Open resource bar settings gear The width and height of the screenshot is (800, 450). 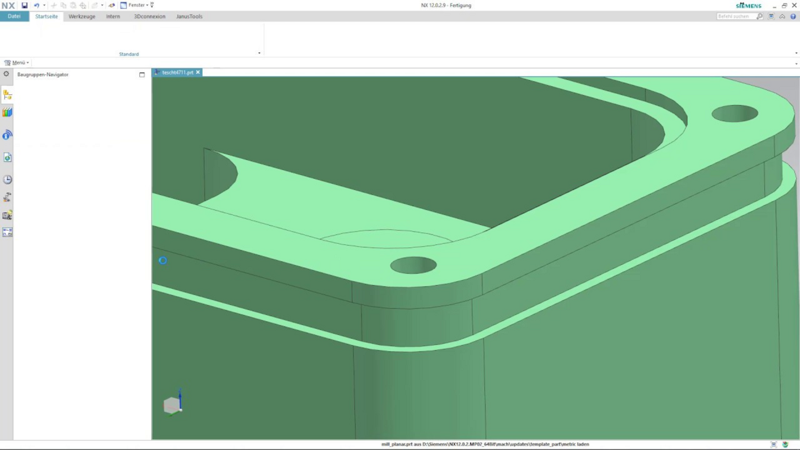pyautogui.click(x=6, y=74)
